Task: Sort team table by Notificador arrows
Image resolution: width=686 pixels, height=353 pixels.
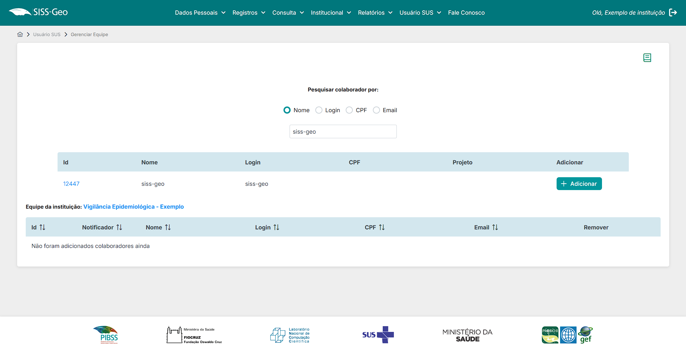Action: pyautogui.click(x=119, y=227)
